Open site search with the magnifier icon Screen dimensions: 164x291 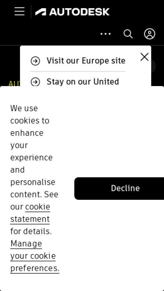128,34
